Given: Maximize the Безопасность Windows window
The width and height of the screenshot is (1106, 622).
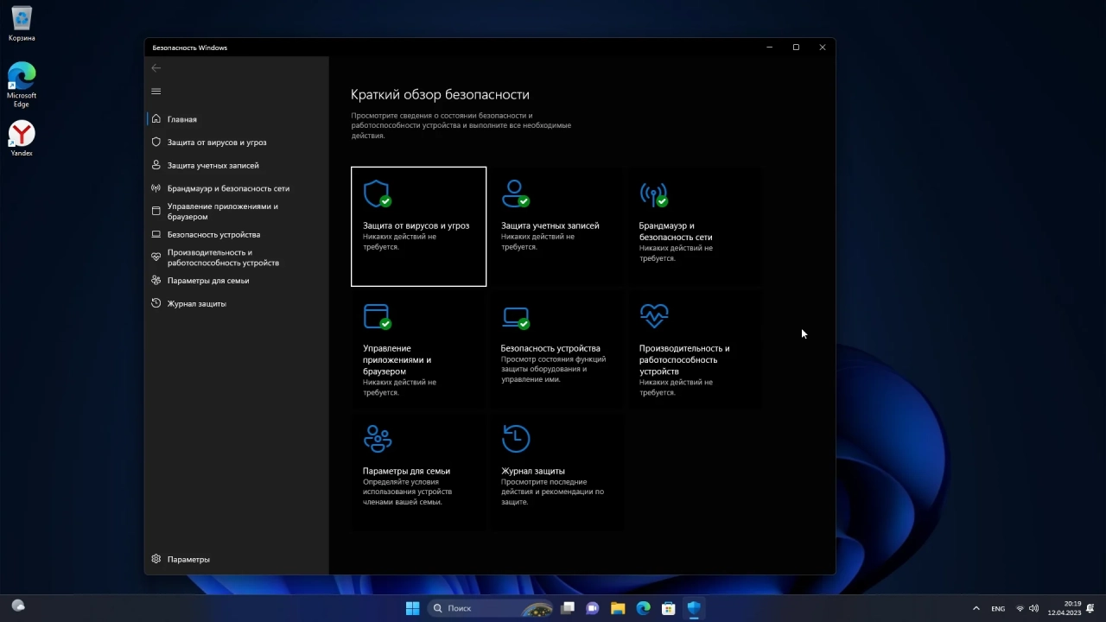Looking at the screenshot, I should [x=796, y=48].
